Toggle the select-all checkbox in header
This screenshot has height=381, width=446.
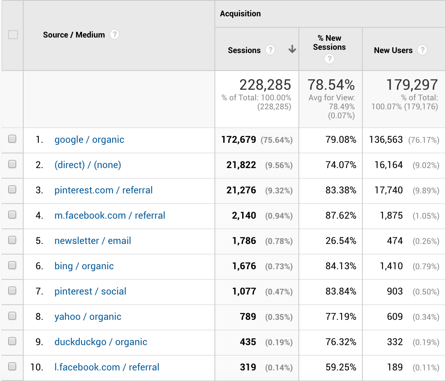13,35
